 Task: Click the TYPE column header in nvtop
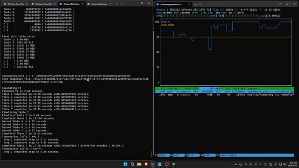[x=187, y=89]
